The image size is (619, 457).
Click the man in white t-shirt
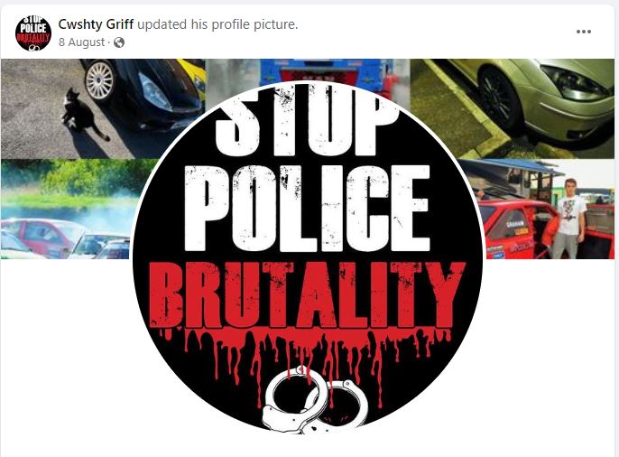click(x=568, y=219)
